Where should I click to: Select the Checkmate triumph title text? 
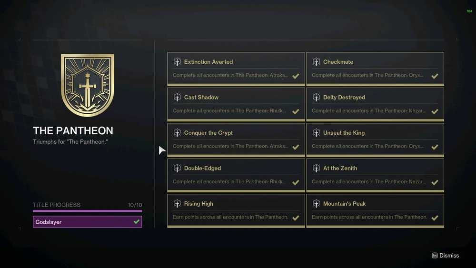pyautogui.click(x=338, y=62)
